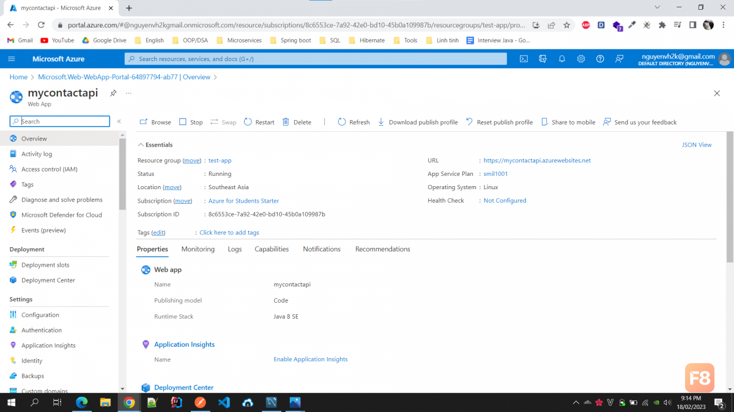
Task: Delete the web app
Action: click(x=297, y=122)
